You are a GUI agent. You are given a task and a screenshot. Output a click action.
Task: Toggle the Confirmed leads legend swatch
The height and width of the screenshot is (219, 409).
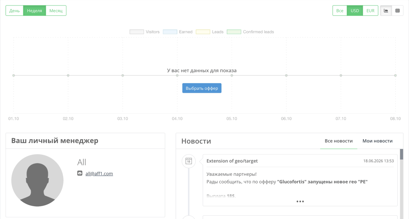click(x=234, y=32)
